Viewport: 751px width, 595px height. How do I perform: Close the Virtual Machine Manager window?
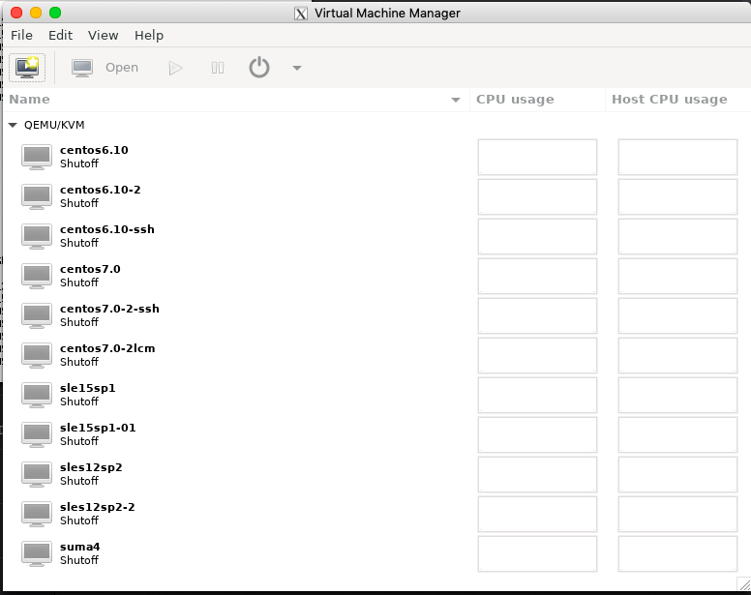click(16, 13)
